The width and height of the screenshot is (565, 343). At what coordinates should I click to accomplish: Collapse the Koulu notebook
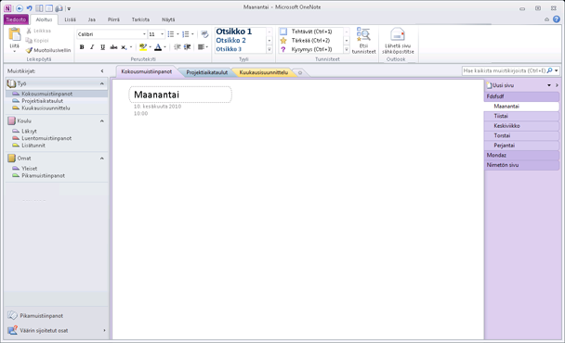(x=102, y=121)
